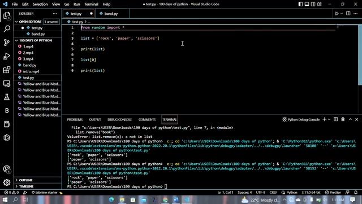Open the Accounts icon
The image size is (362, 204).
tap(7, 169)
